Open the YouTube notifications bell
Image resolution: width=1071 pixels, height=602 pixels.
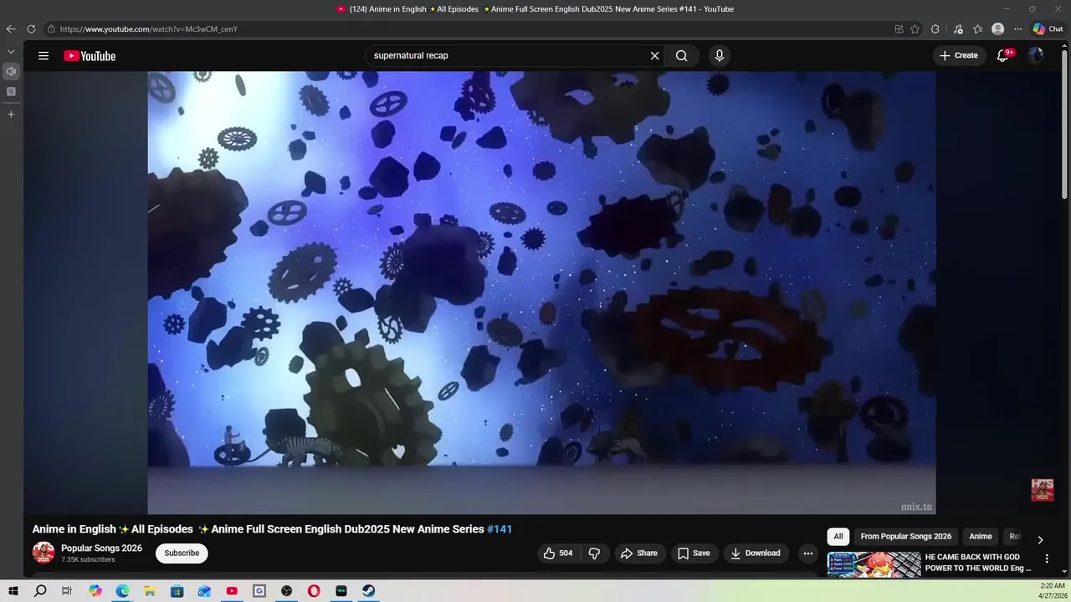(x=1003, y=56)
